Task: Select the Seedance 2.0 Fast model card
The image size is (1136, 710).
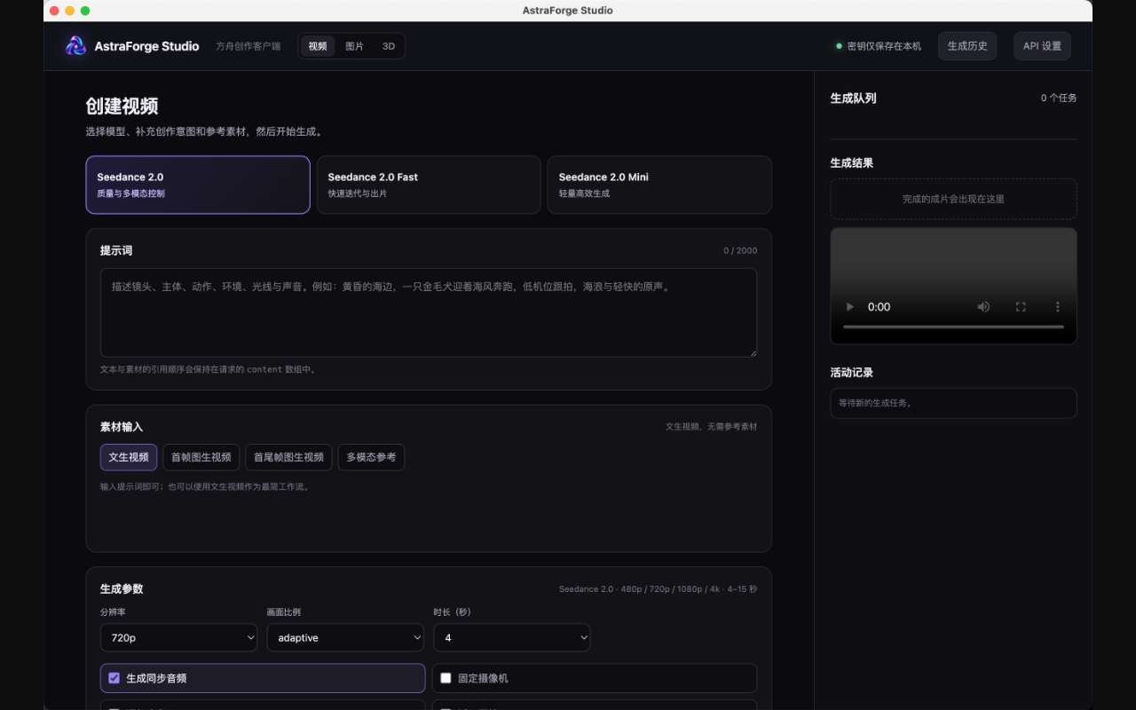Action: click(429, 185)
